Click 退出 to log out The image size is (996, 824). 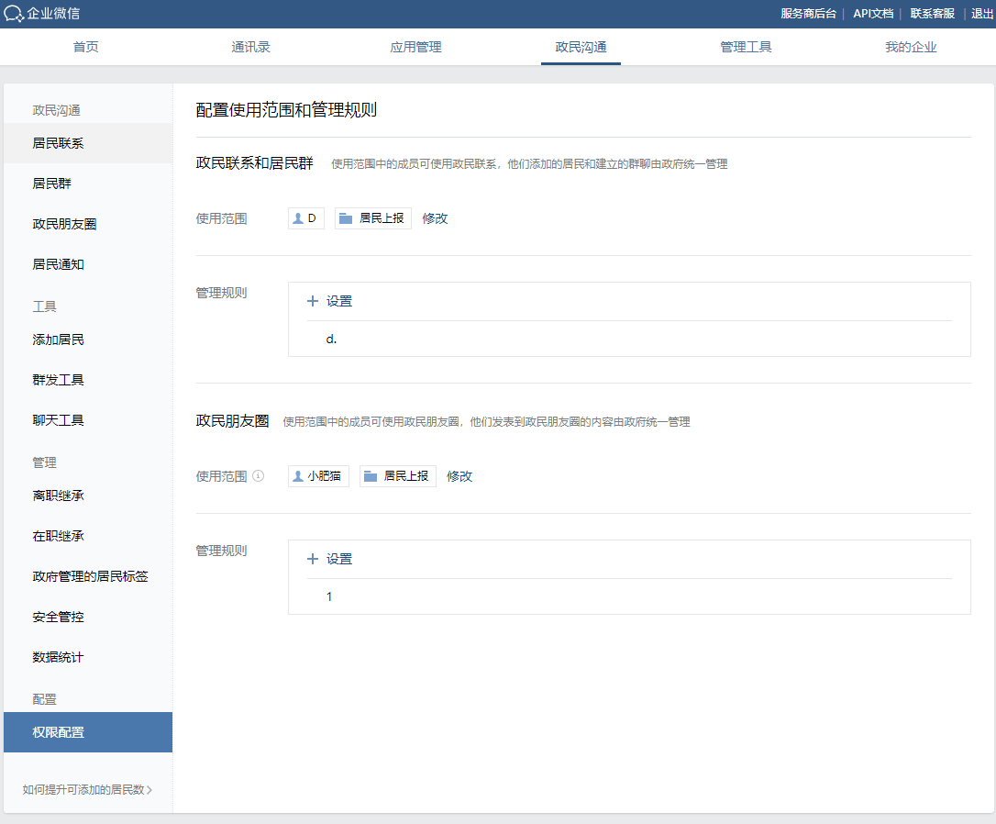click(981, 14)
